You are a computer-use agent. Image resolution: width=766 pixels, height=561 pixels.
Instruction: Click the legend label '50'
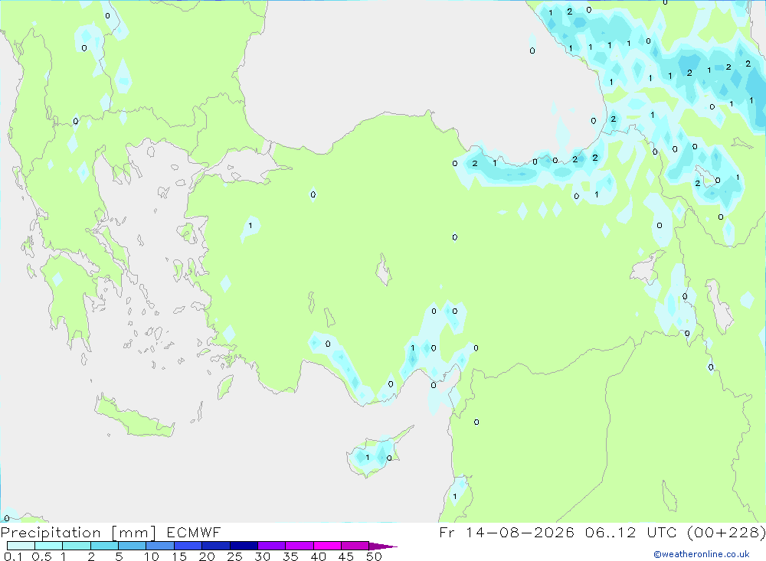coord(374,556)
